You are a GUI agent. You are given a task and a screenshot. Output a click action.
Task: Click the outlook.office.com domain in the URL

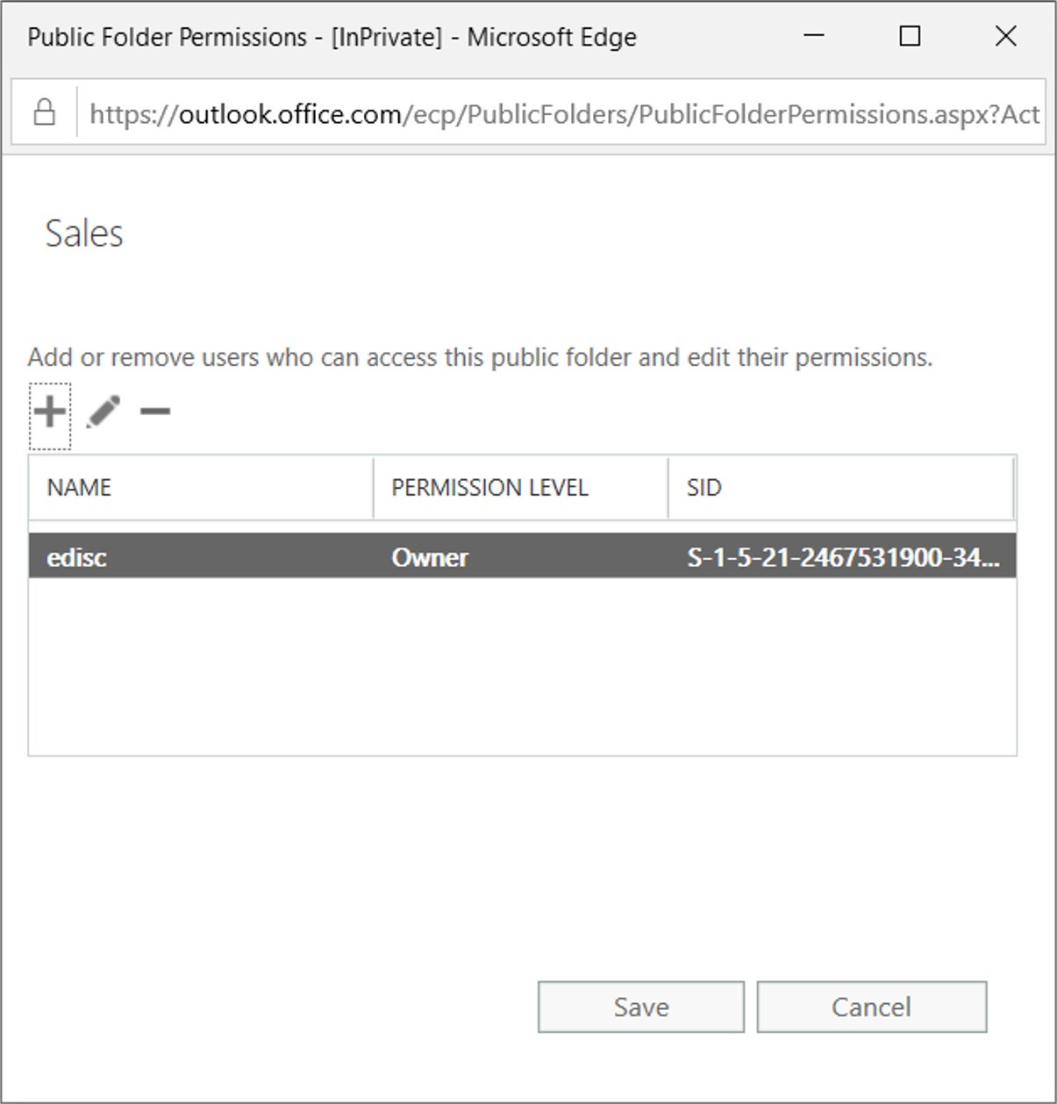(290, 114)
